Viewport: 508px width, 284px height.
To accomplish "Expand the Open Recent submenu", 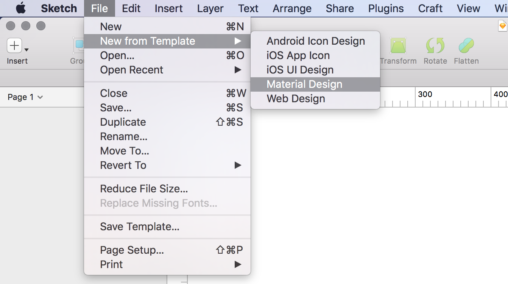I will click(167, 70).
